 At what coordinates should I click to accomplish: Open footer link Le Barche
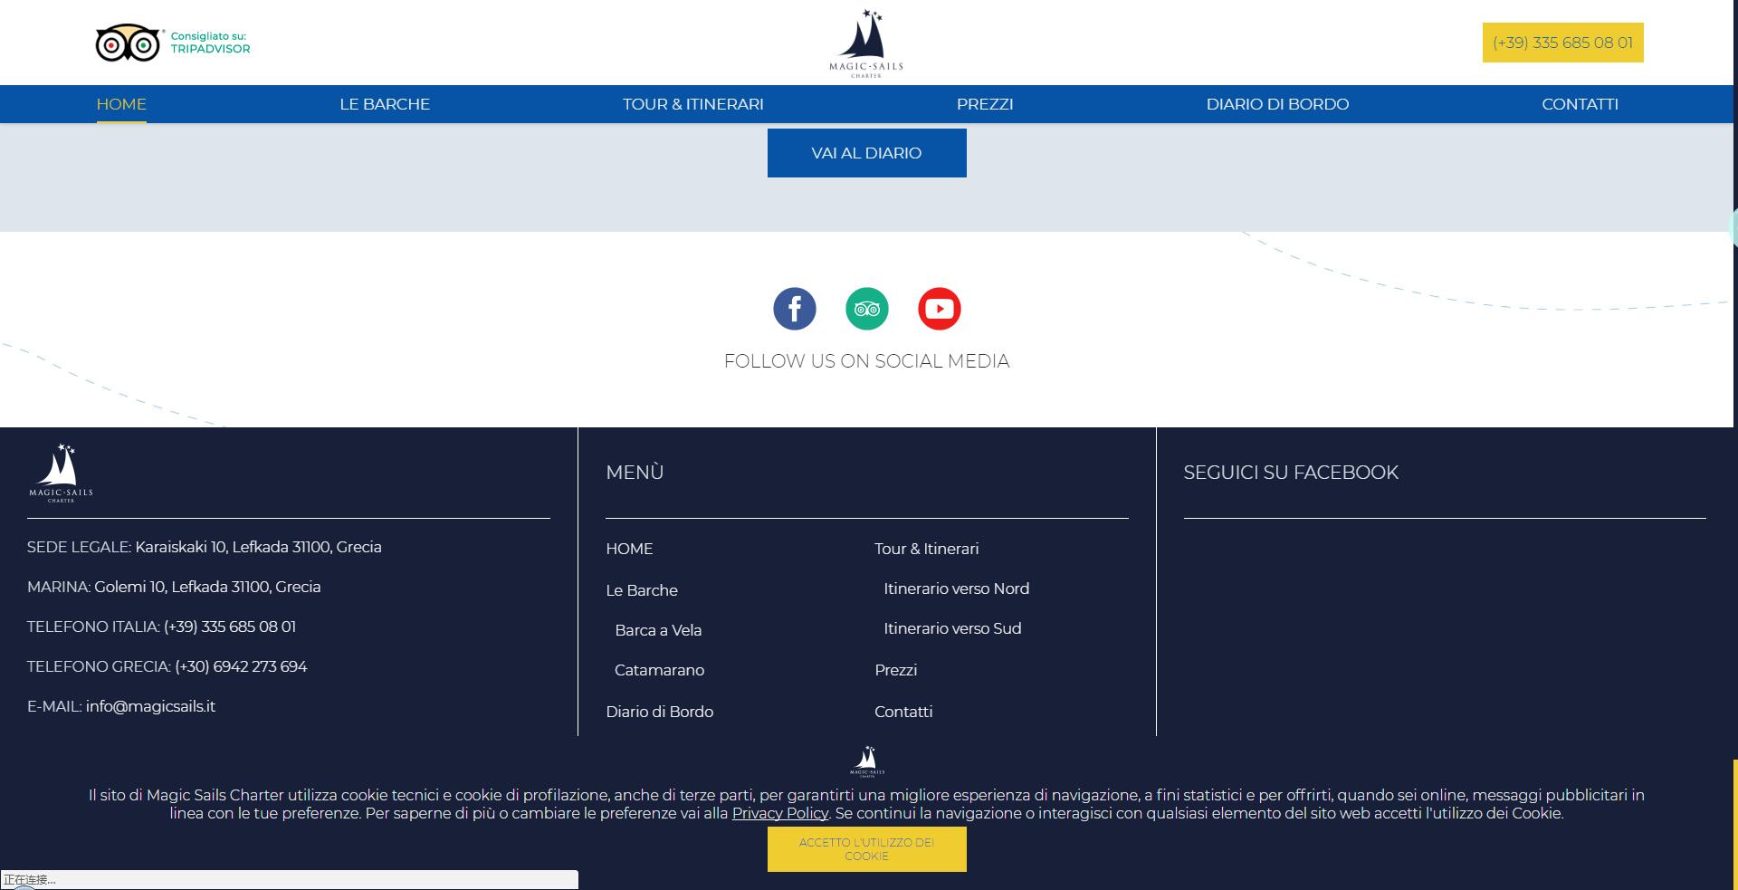[x=642, y=590]
